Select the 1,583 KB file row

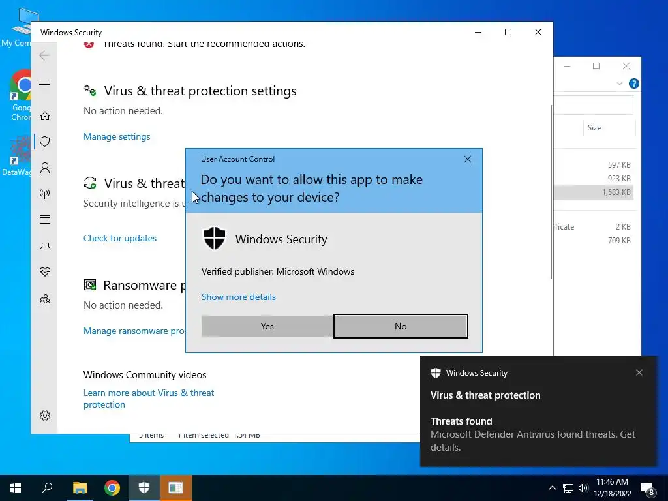click(594, 192)
